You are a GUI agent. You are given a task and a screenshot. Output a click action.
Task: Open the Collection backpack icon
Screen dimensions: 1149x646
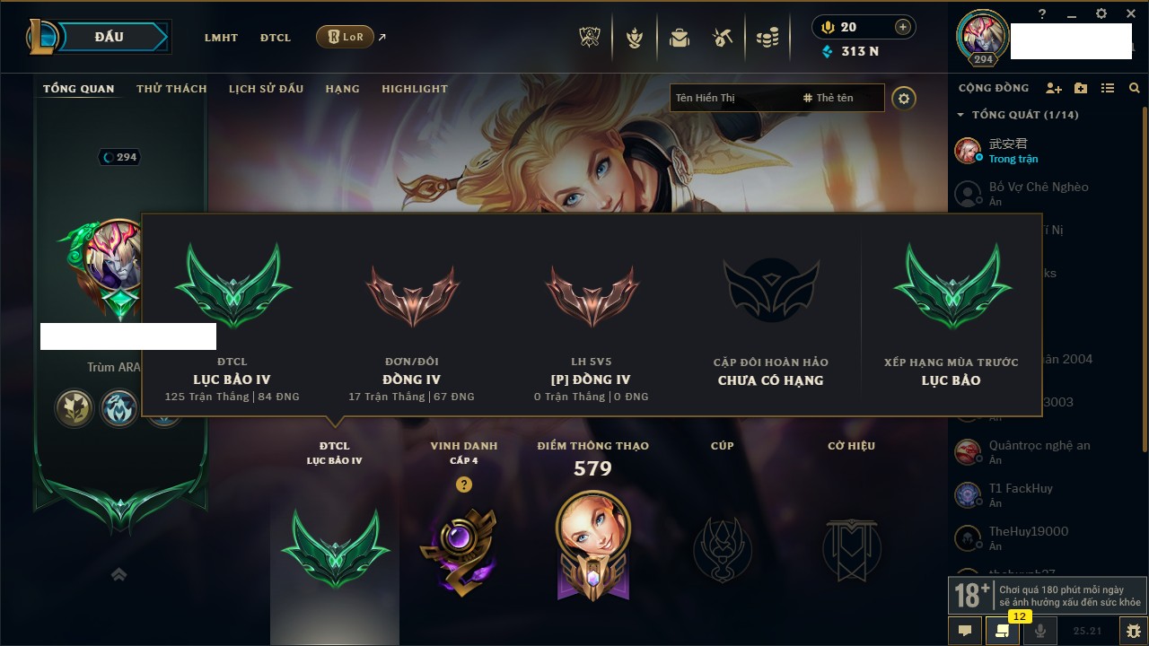pyautogui.click(x=679, y=38)
